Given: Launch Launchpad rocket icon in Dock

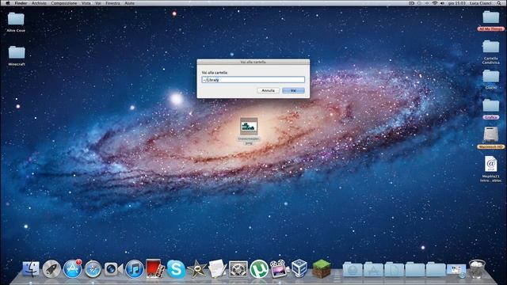Looking at the screenshot, I should 51,269.
